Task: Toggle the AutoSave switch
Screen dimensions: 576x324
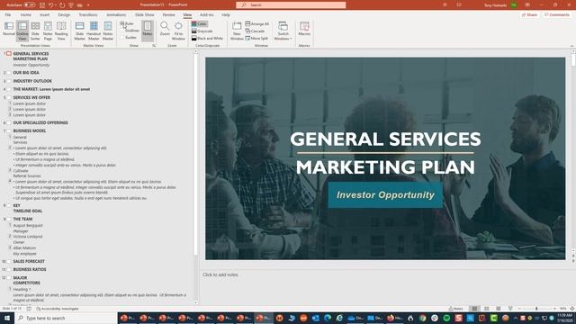Action: click(x=29, y=5)
